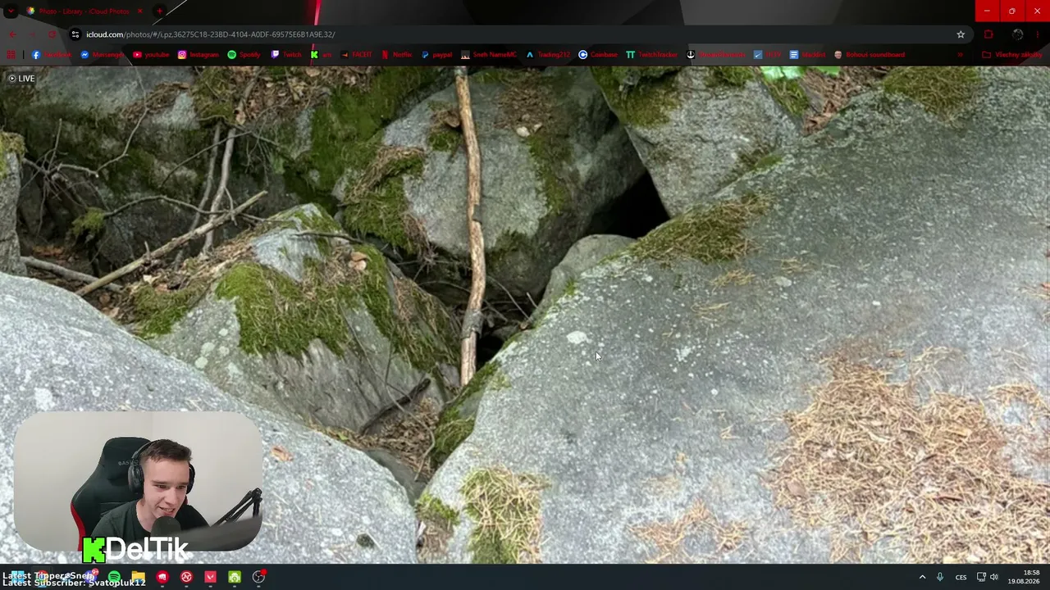Viewport: 1050px width, 590px height.
Task: Open the Netflix bookmark
Action: tap(397, 55)
